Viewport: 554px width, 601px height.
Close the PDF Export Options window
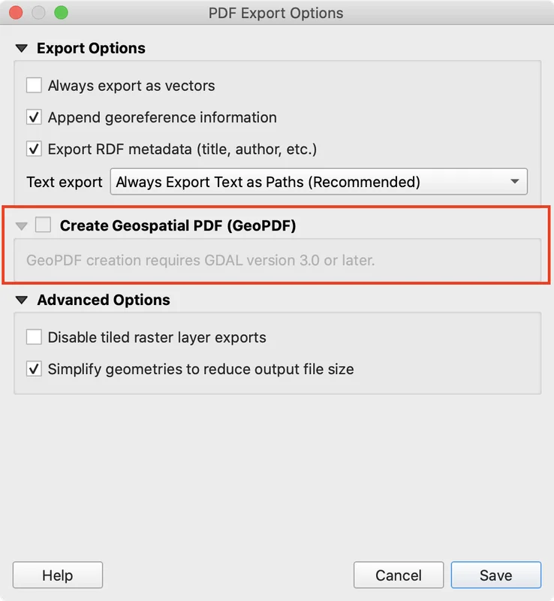[17, 13]
